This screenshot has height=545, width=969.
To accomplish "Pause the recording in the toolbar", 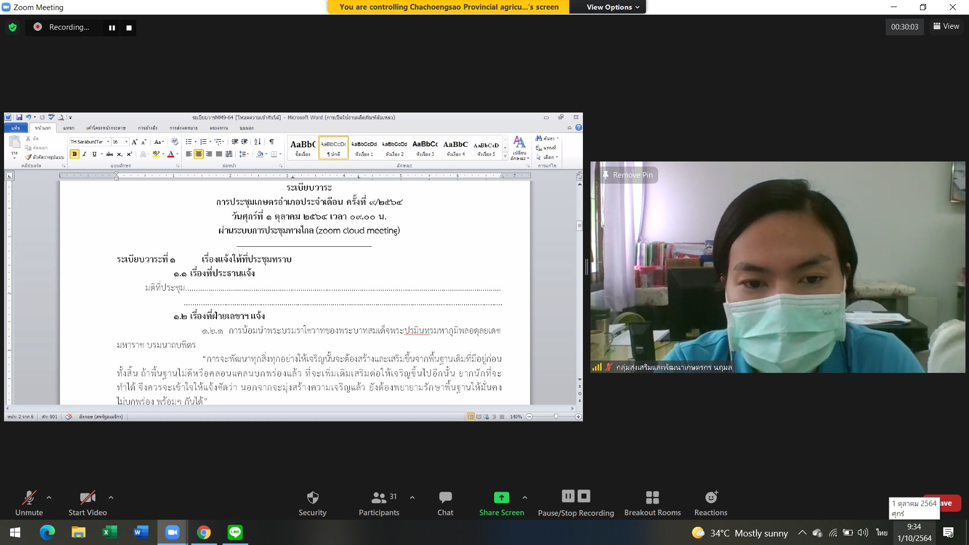I will tap(568, 496).
